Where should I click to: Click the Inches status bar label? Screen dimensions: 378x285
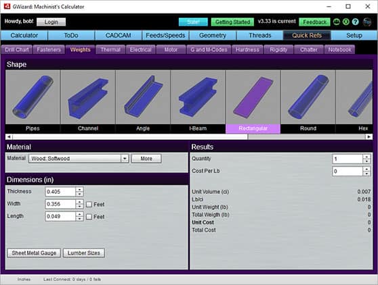[x=24, y=279]
